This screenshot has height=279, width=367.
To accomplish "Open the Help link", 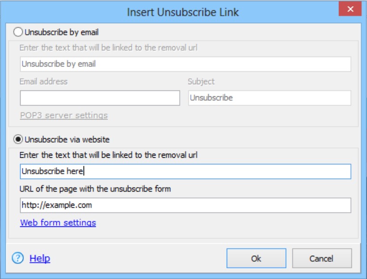I will coord(40,258).
